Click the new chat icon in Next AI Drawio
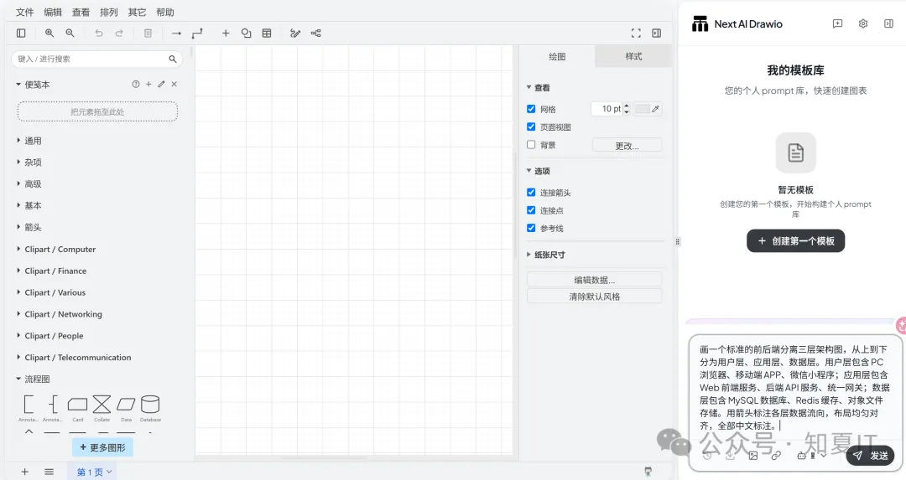 [x=837, y=23]
